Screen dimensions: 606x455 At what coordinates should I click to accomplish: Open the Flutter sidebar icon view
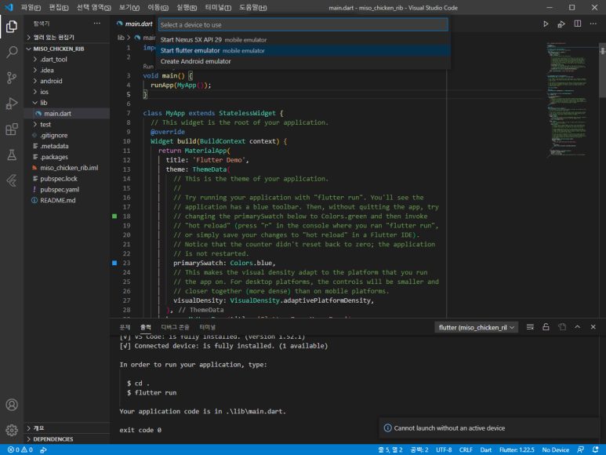click(12, 180)
